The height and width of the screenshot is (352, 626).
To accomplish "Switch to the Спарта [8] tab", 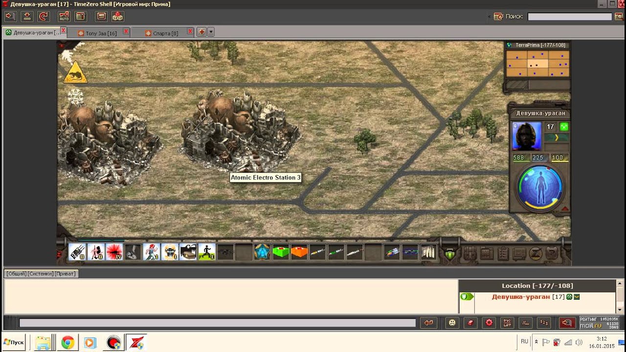I will [165, 33].
